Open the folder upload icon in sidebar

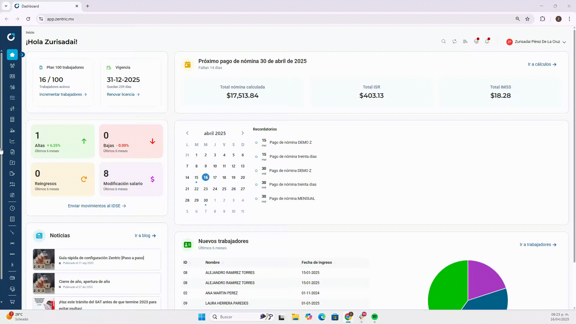(12, 163)
